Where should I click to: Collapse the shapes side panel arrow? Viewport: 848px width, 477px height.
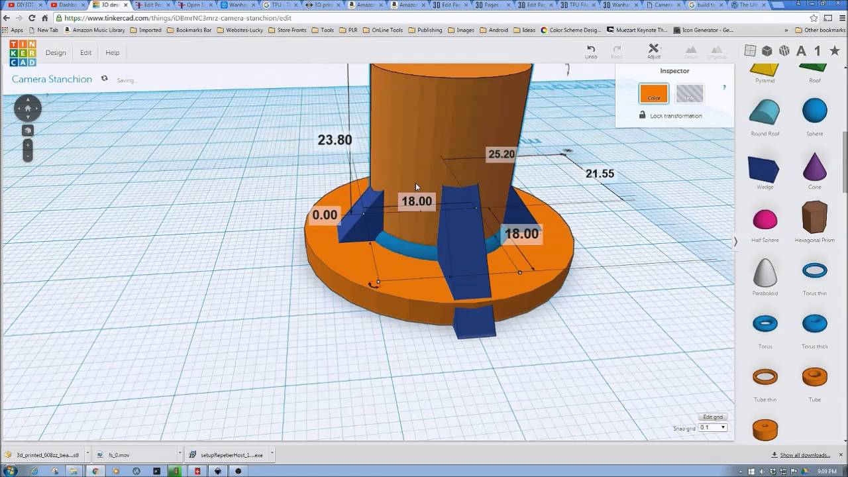click(735, 242)
